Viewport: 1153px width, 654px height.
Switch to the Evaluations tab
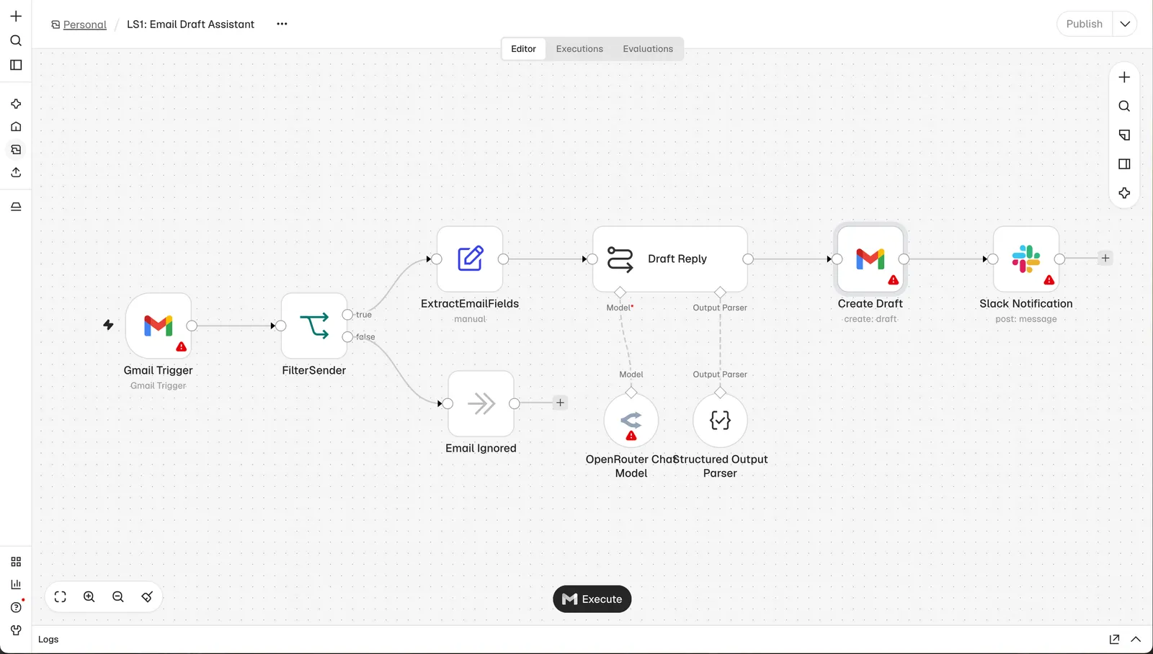pyautogui.click(x=648, y=49)
